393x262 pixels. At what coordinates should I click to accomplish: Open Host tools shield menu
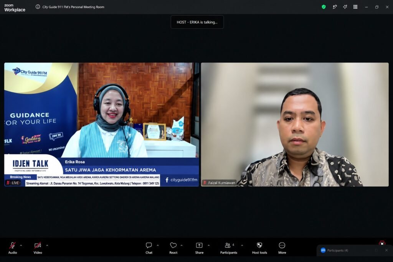pos(259,248)
